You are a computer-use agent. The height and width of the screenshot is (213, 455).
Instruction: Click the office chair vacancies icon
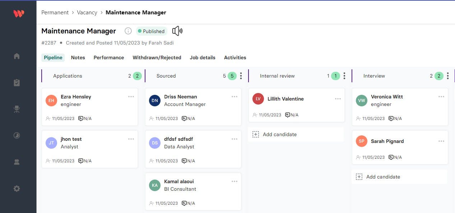coord(17,109)
